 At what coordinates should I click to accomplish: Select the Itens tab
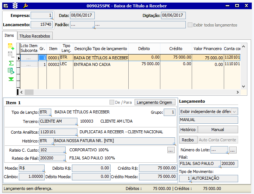[9, 35]
